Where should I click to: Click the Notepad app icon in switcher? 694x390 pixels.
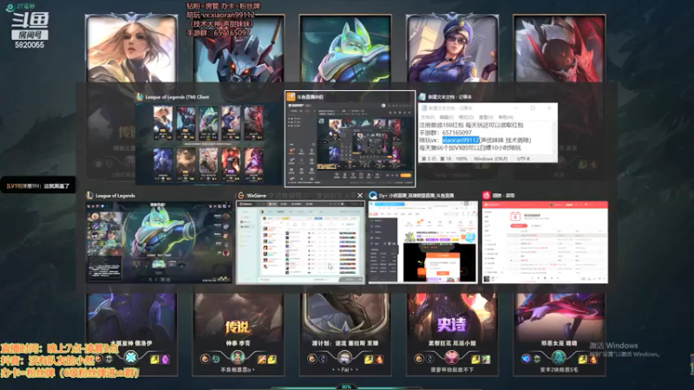pyautogui.click(x=422, y=97)
